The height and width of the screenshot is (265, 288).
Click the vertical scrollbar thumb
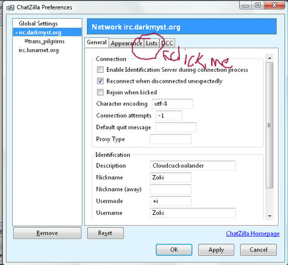click(x=270, y=125)
